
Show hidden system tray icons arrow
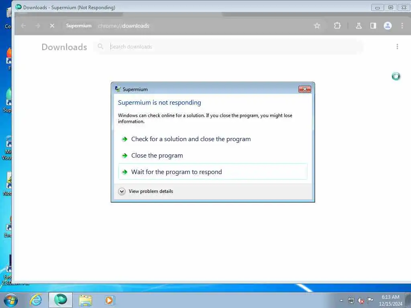341,301
